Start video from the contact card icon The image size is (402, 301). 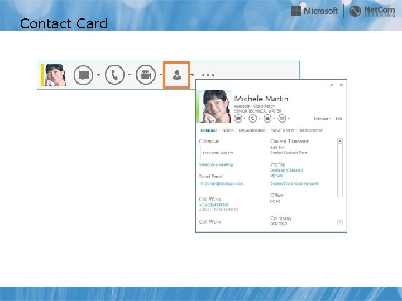coord(267,118)
